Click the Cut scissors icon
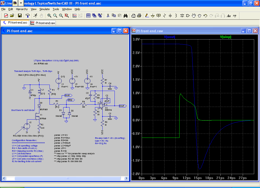 point(108,15)
